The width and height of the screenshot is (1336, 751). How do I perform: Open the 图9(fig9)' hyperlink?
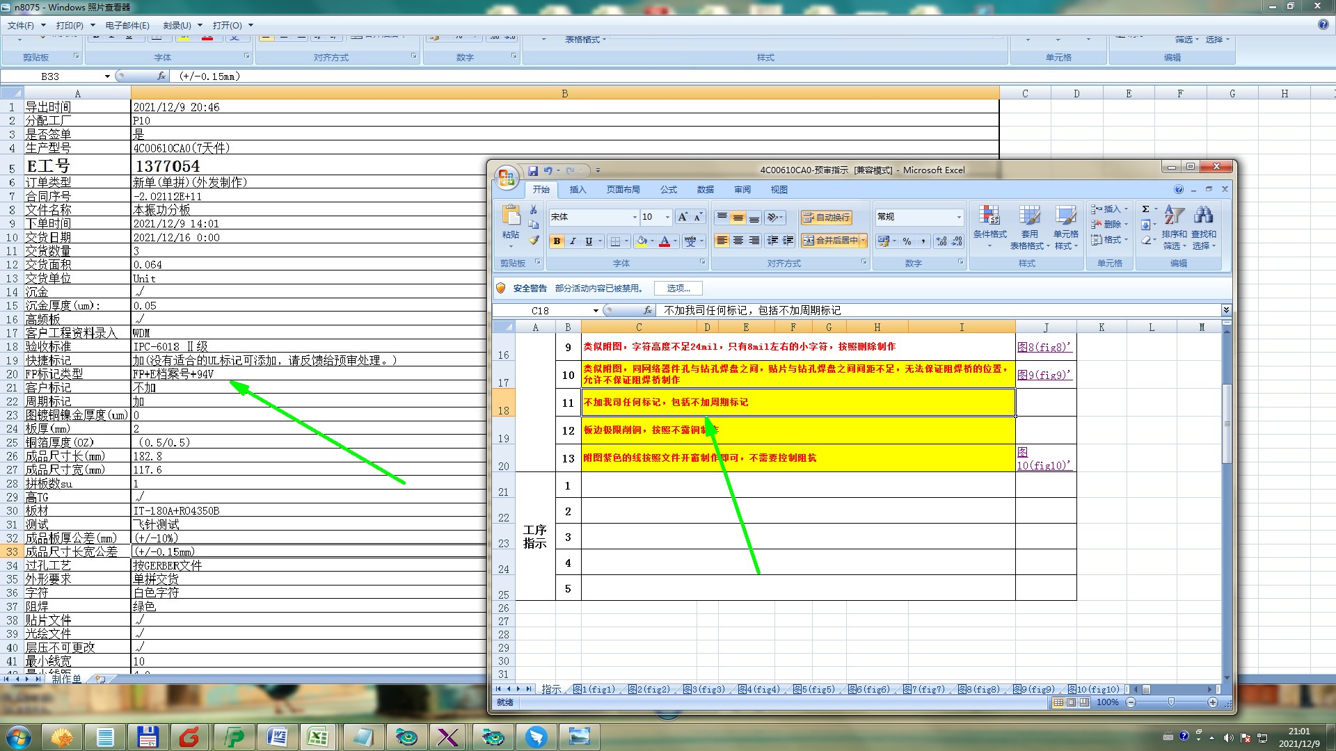click(1044, 374)
